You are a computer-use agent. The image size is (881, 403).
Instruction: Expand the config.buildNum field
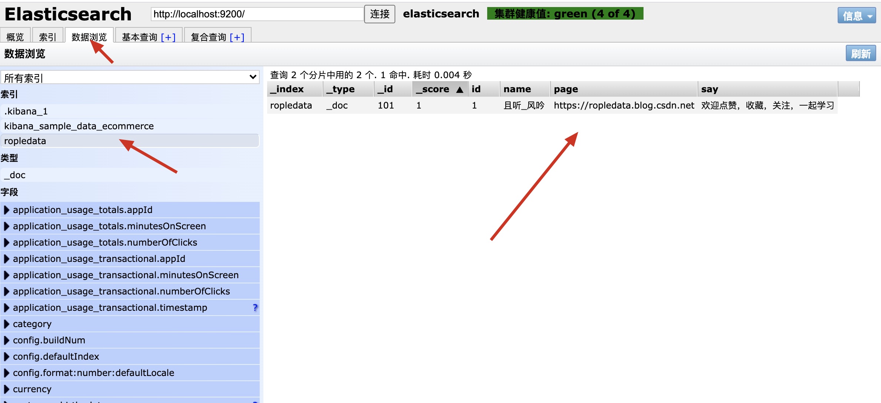130,340
